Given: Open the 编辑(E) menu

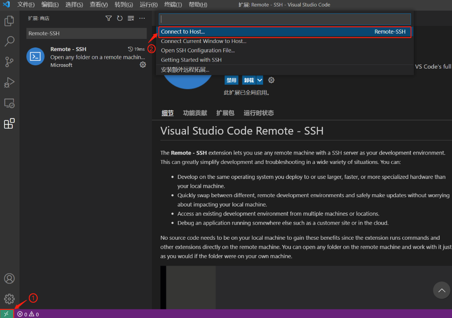Looking at the screenshot, I should tap(50, 4).
